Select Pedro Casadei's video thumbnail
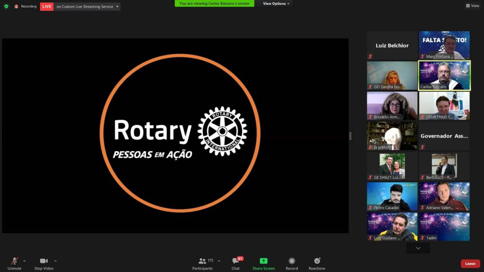This screenshot has height=272, width=484. pos(392,196)
